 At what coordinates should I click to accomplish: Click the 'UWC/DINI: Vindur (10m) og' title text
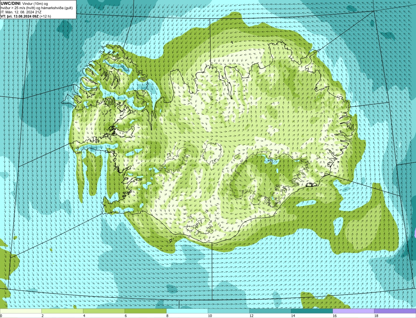point(24,3)
